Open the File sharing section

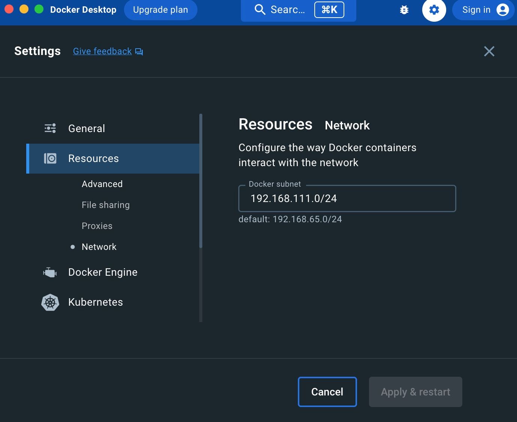(106, 205)
